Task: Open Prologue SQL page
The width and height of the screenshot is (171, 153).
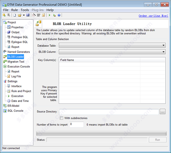Action: [x=20, y=37]
